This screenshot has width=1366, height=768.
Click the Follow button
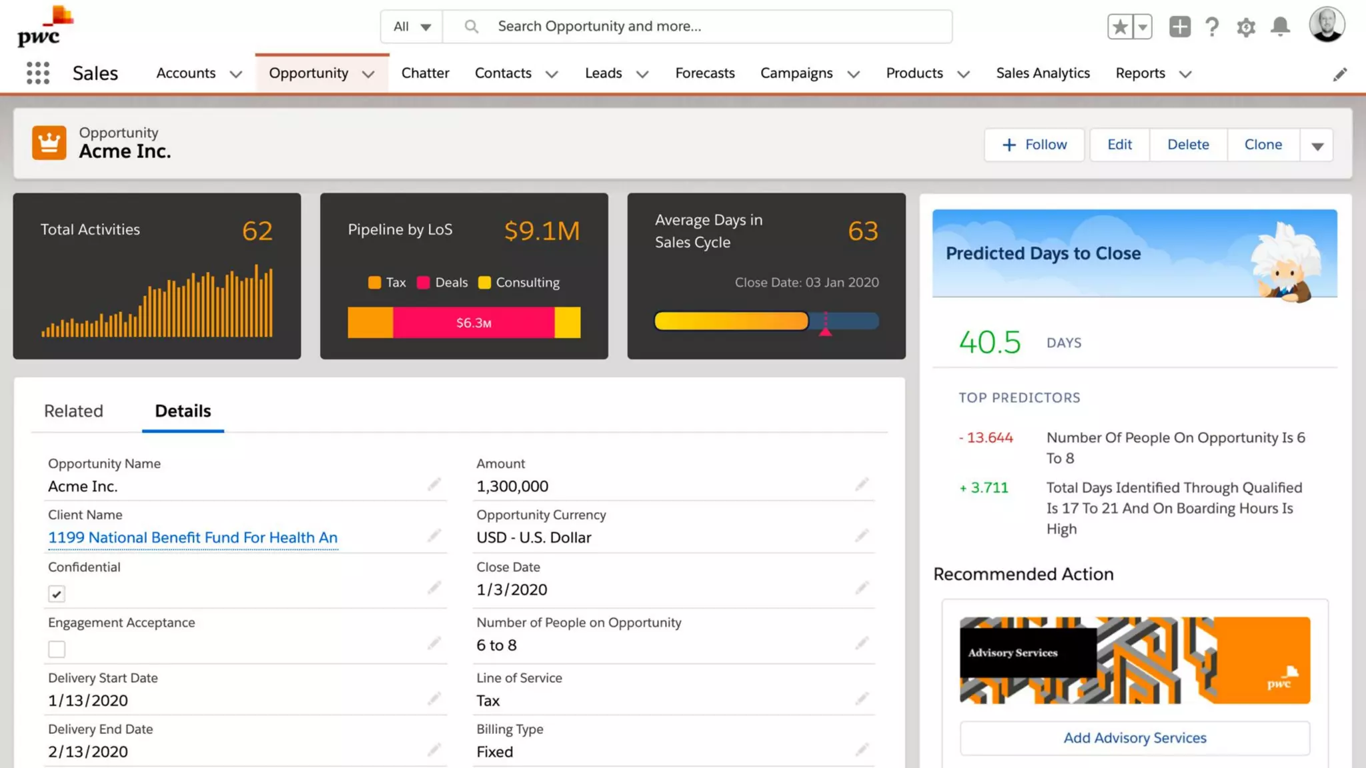1034,145
